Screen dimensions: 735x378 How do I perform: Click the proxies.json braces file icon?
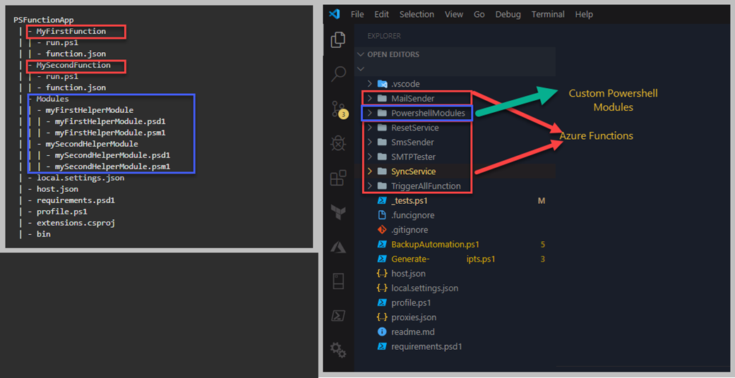coord(382,317)
